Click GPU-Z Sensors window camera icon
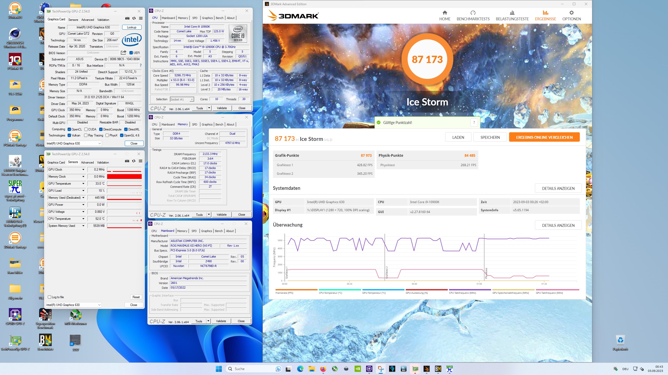 pyautogui.click(x=127, y=161)
